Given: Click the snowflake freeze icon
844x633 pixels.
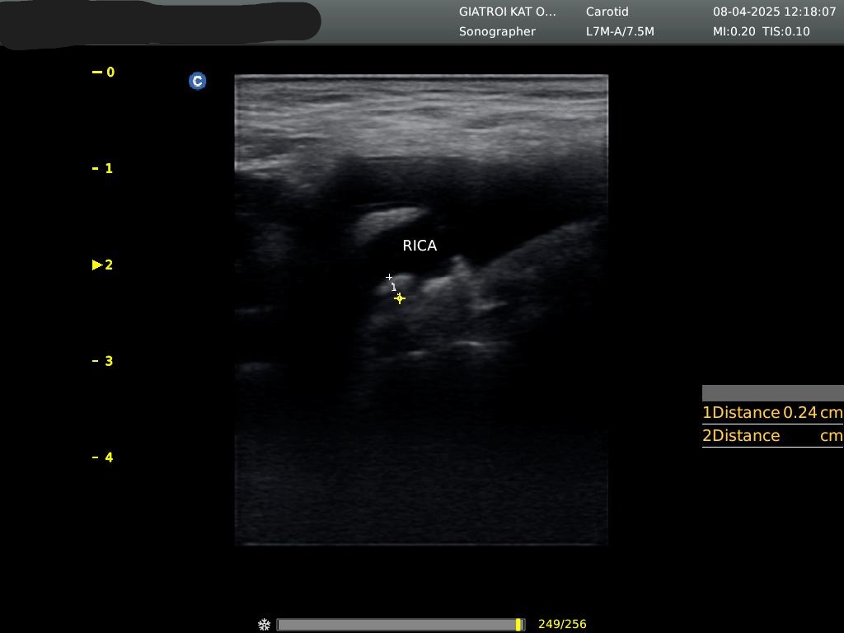Looking at the screenshot, I should point(264,625).
